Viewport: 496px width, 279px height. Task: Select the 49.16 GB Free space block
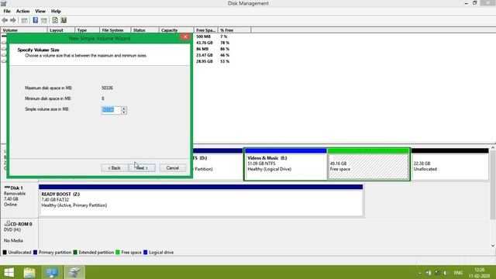(x=369, y=164)
